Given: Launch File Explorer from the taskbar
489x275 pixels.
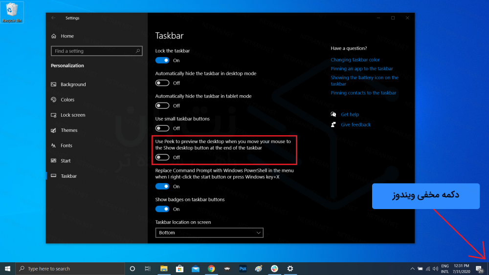Looking at the screenshot, I should coord(164,269).
